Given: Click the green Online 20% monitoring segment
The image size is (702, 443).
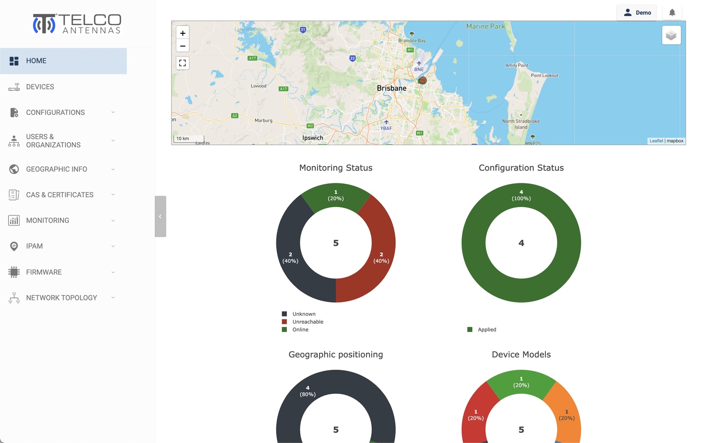Looking at the screenshot, I should pyautogui.click(x=336, y=195).
